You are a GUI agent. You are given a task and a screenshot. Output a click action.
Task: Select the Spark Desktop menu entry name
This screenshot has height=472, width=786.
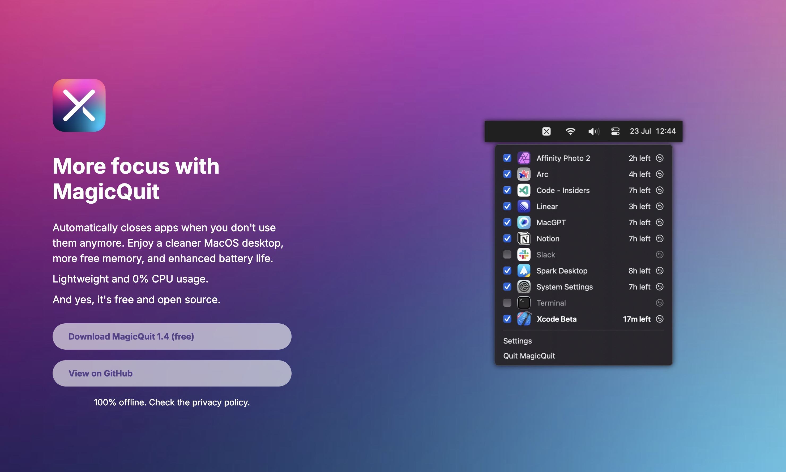click(562, 271)
